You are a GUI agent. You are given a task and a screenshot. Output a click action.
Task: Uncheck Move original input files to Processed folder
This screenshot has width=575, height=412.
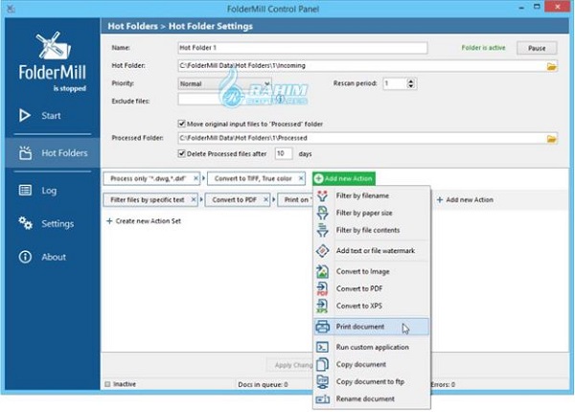[x=181, y=124]
